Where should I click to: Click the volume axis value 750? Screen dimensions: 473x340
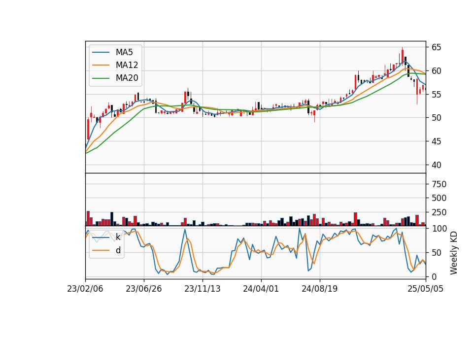click(439, 184)
